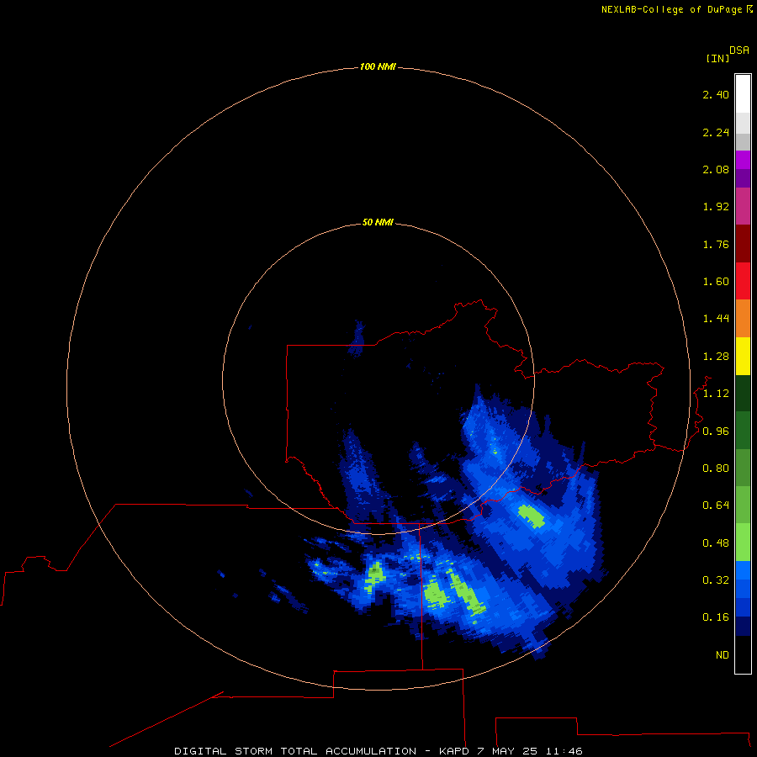Click the 100 NMI range ring label
Viewport: 757px width, 757px height.
point(378,66)
